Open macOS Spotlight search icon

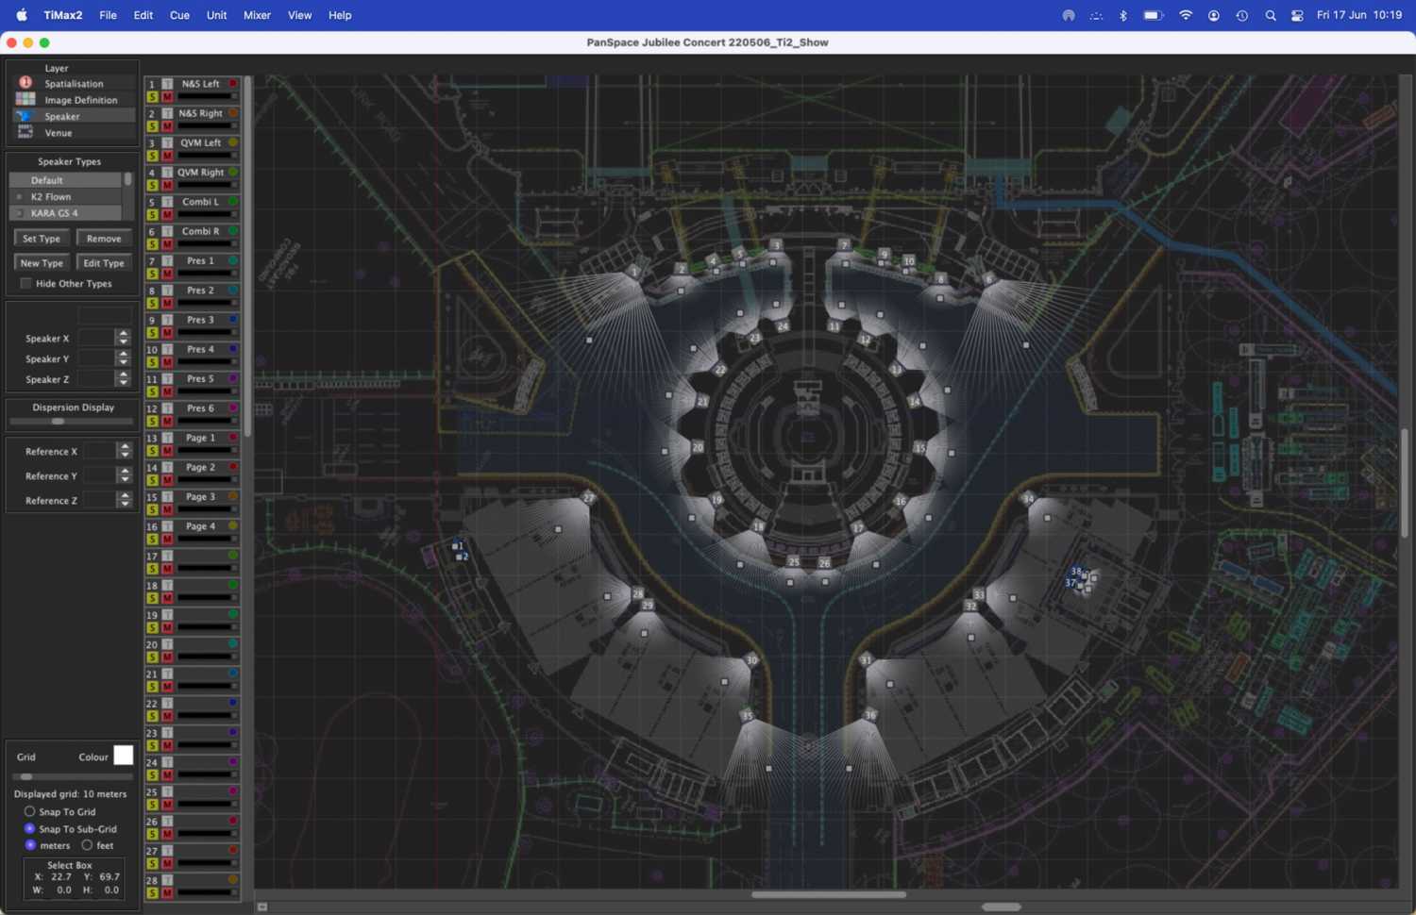[x=1270, y=15]
